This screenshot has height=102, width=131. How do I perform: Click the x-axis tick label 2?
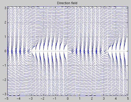92,99
